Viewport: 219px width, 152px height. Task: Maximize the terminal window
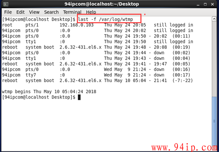point(205,4)
